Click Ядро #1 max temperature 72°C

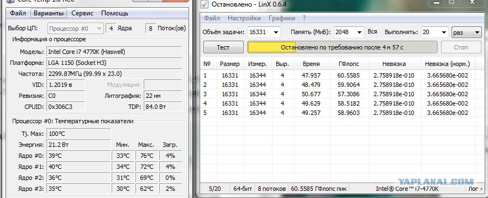point(147,167)
